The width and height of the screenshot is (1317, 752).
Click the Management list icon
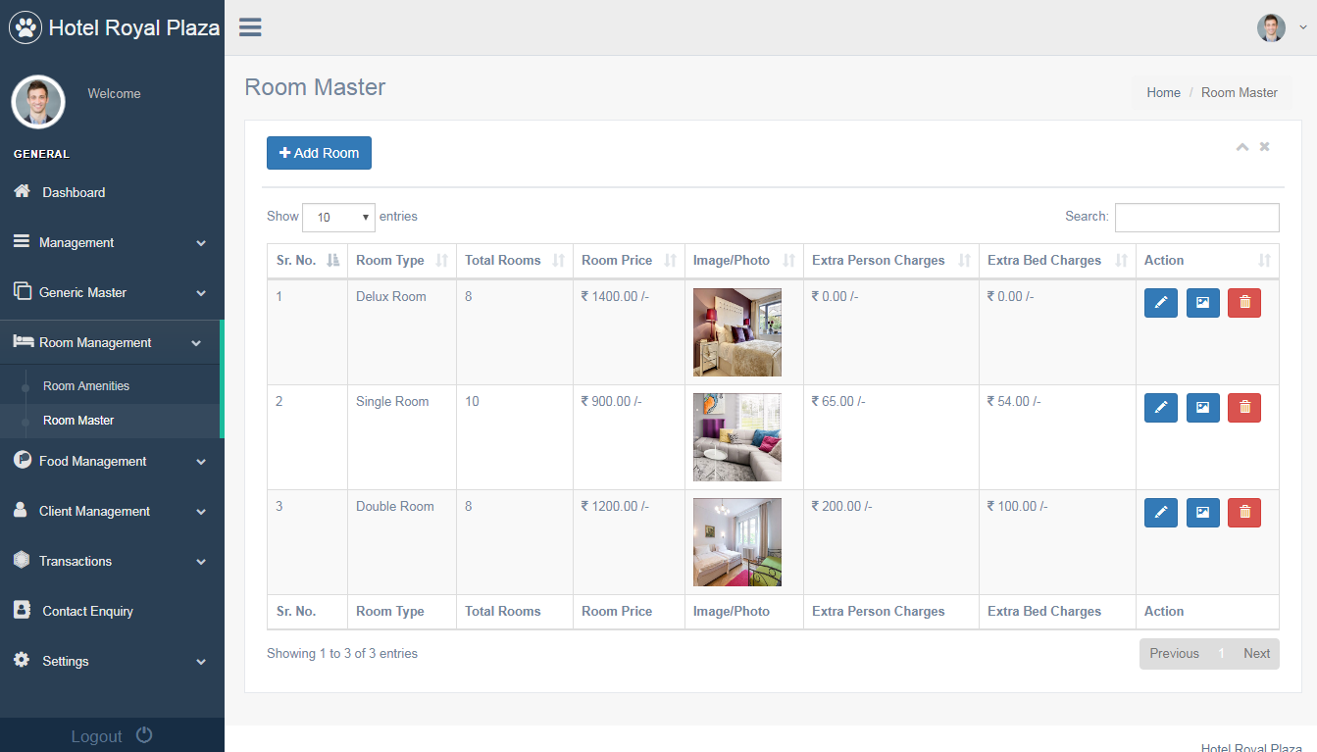(22, 241)
